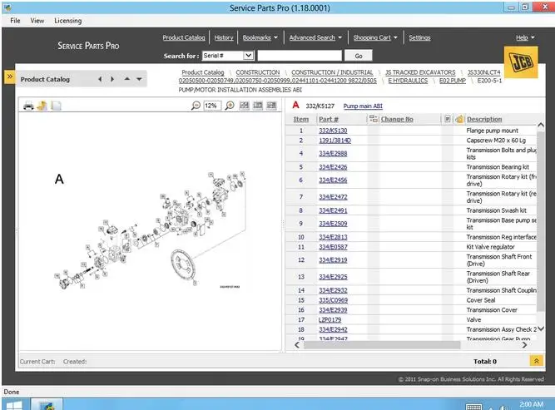Open the Help dropdown menu

coord(525,37)
